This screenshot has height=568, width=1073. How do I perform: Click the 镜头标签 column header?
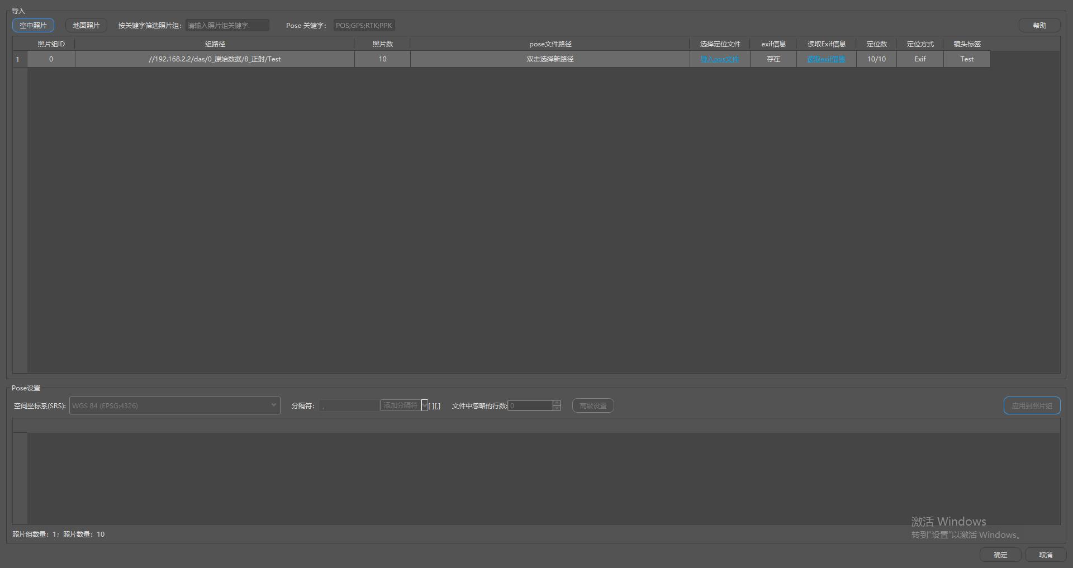click(967, 44)
